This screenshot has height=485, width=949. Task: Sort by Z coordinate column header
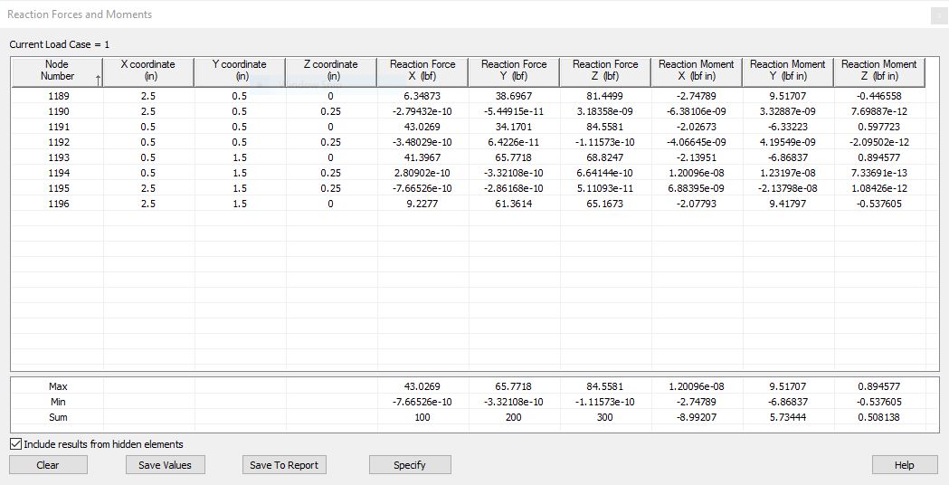point(331,71)
